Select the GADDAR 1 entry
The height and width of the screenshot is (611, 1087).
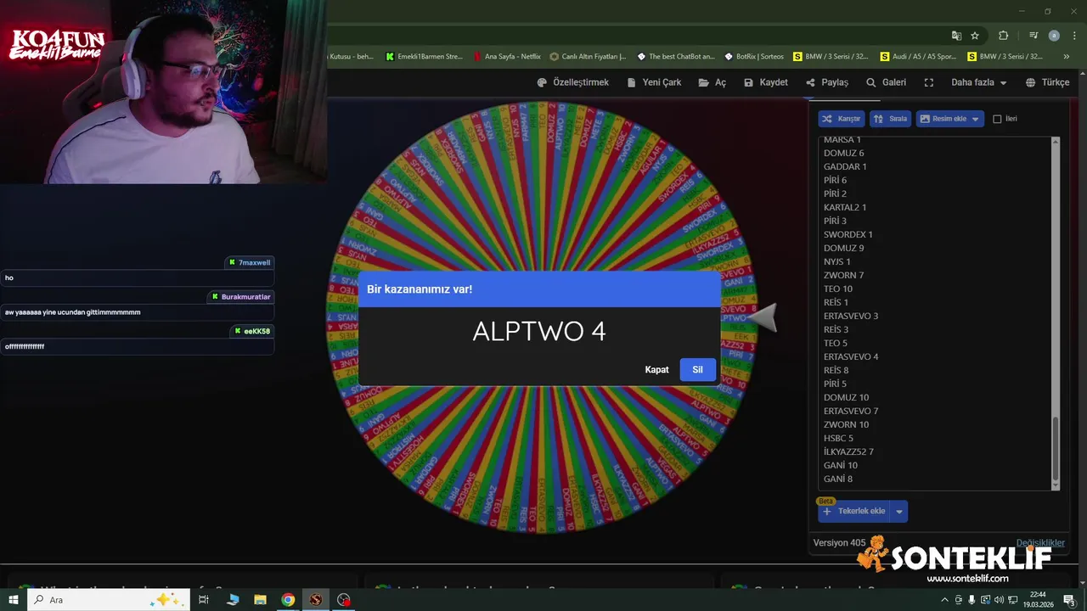[845, 166]
